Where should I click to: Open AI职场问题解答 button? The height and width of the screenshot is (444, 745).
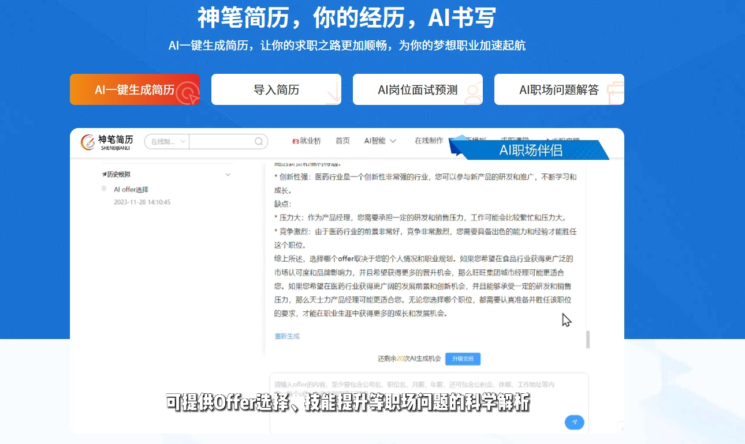coord(559,89)
